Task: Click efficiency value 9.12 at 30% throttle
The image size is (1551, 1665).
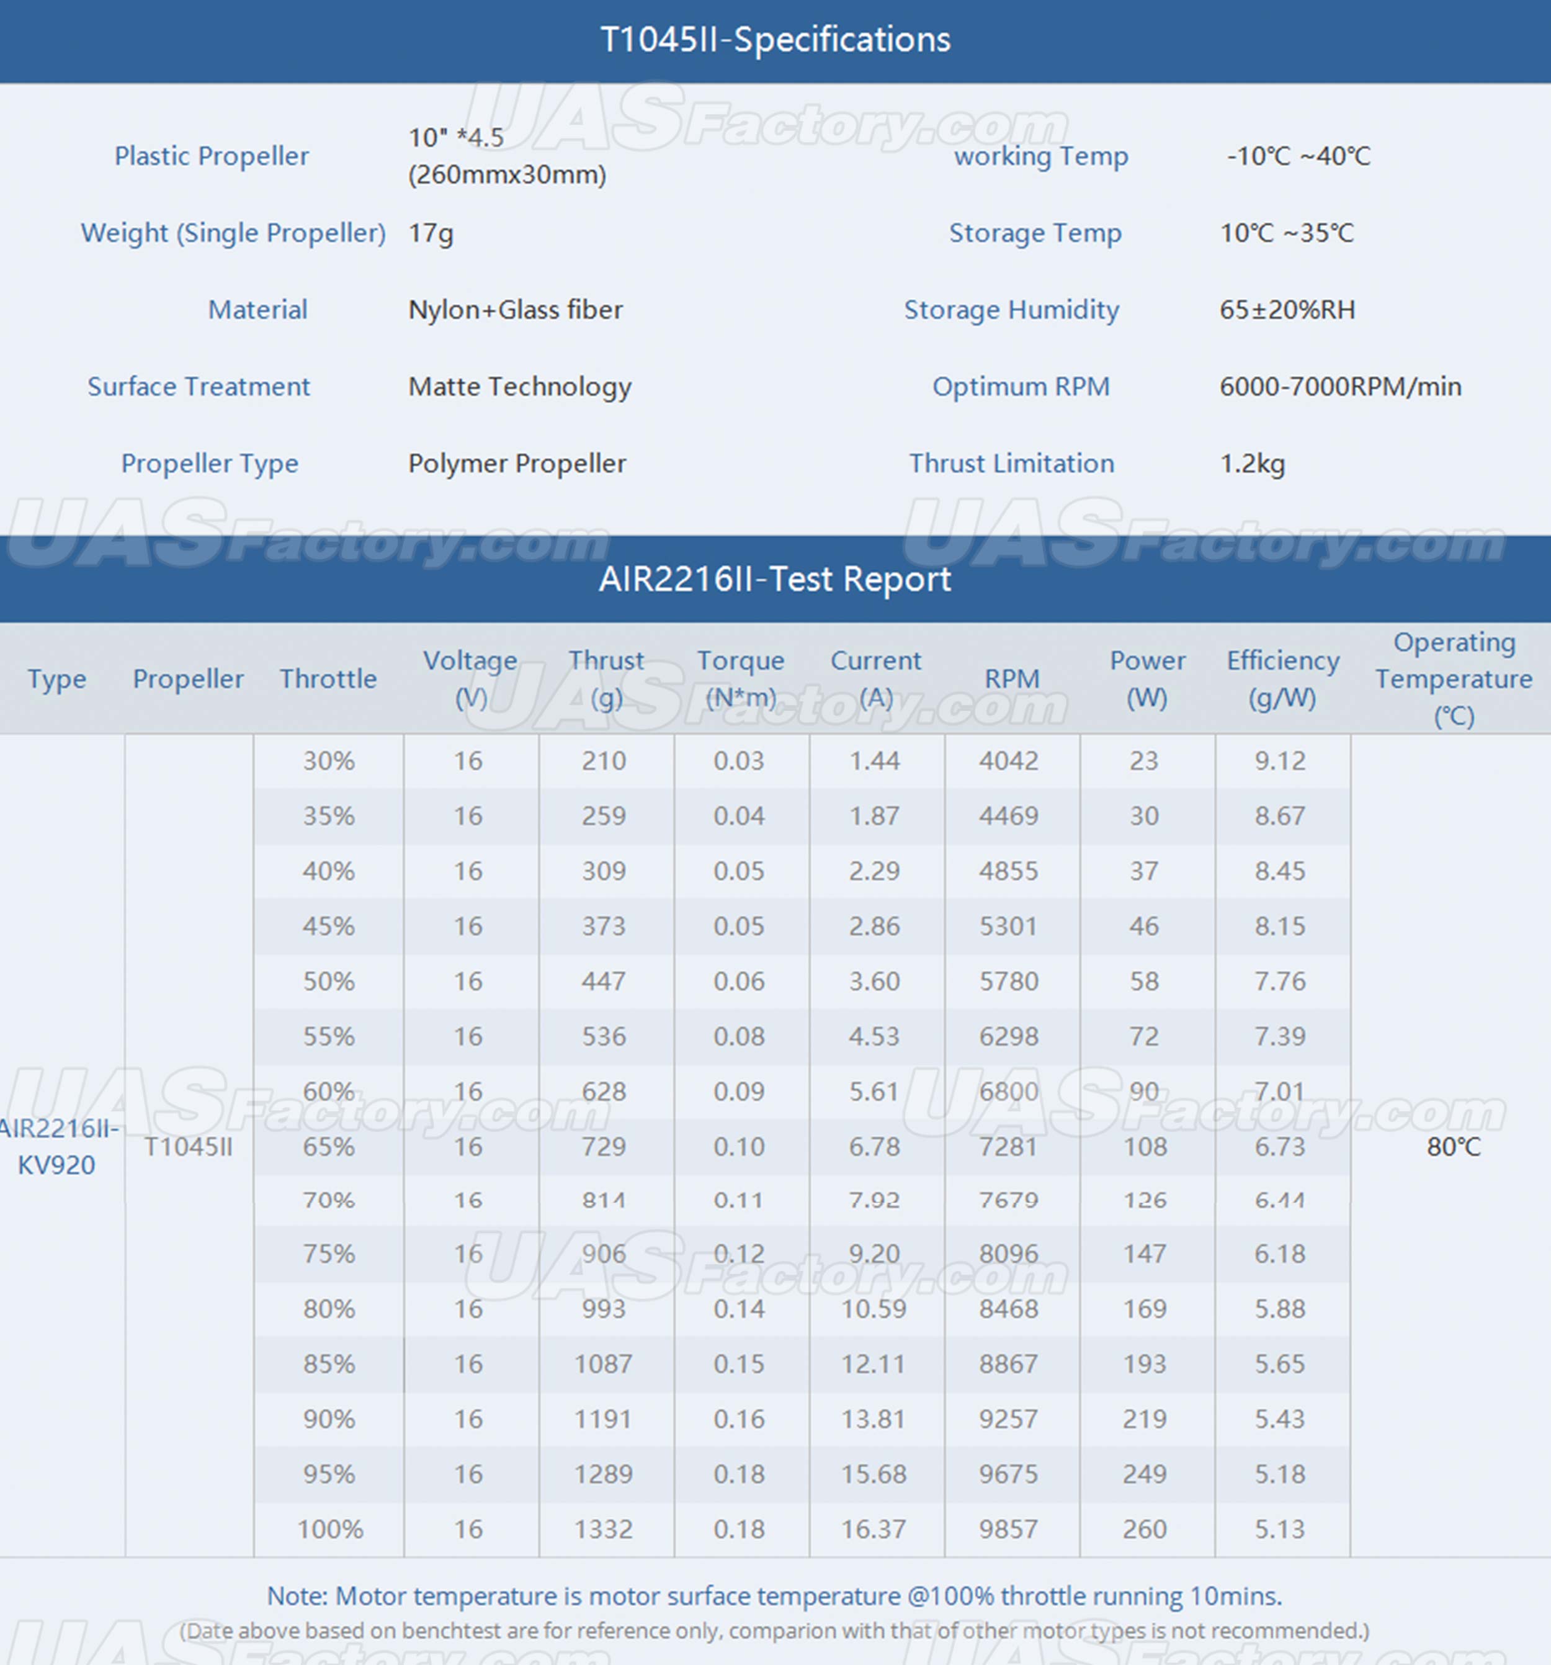Action: point(1280,760)
